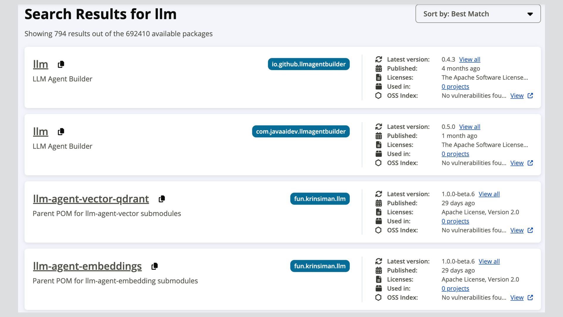View all versions of llm 0.4.3

[469, 59]
